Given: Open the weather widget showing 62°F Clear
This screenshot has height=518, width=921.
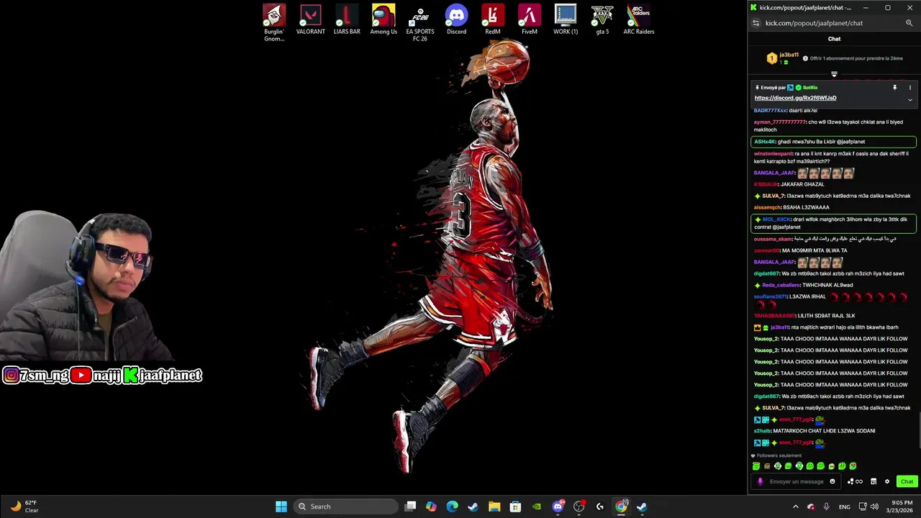Looking at the screenshot, I should click(x=24, y=506).
